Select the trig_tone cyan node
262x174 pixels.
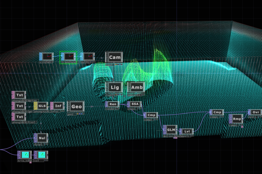point(24,155)
